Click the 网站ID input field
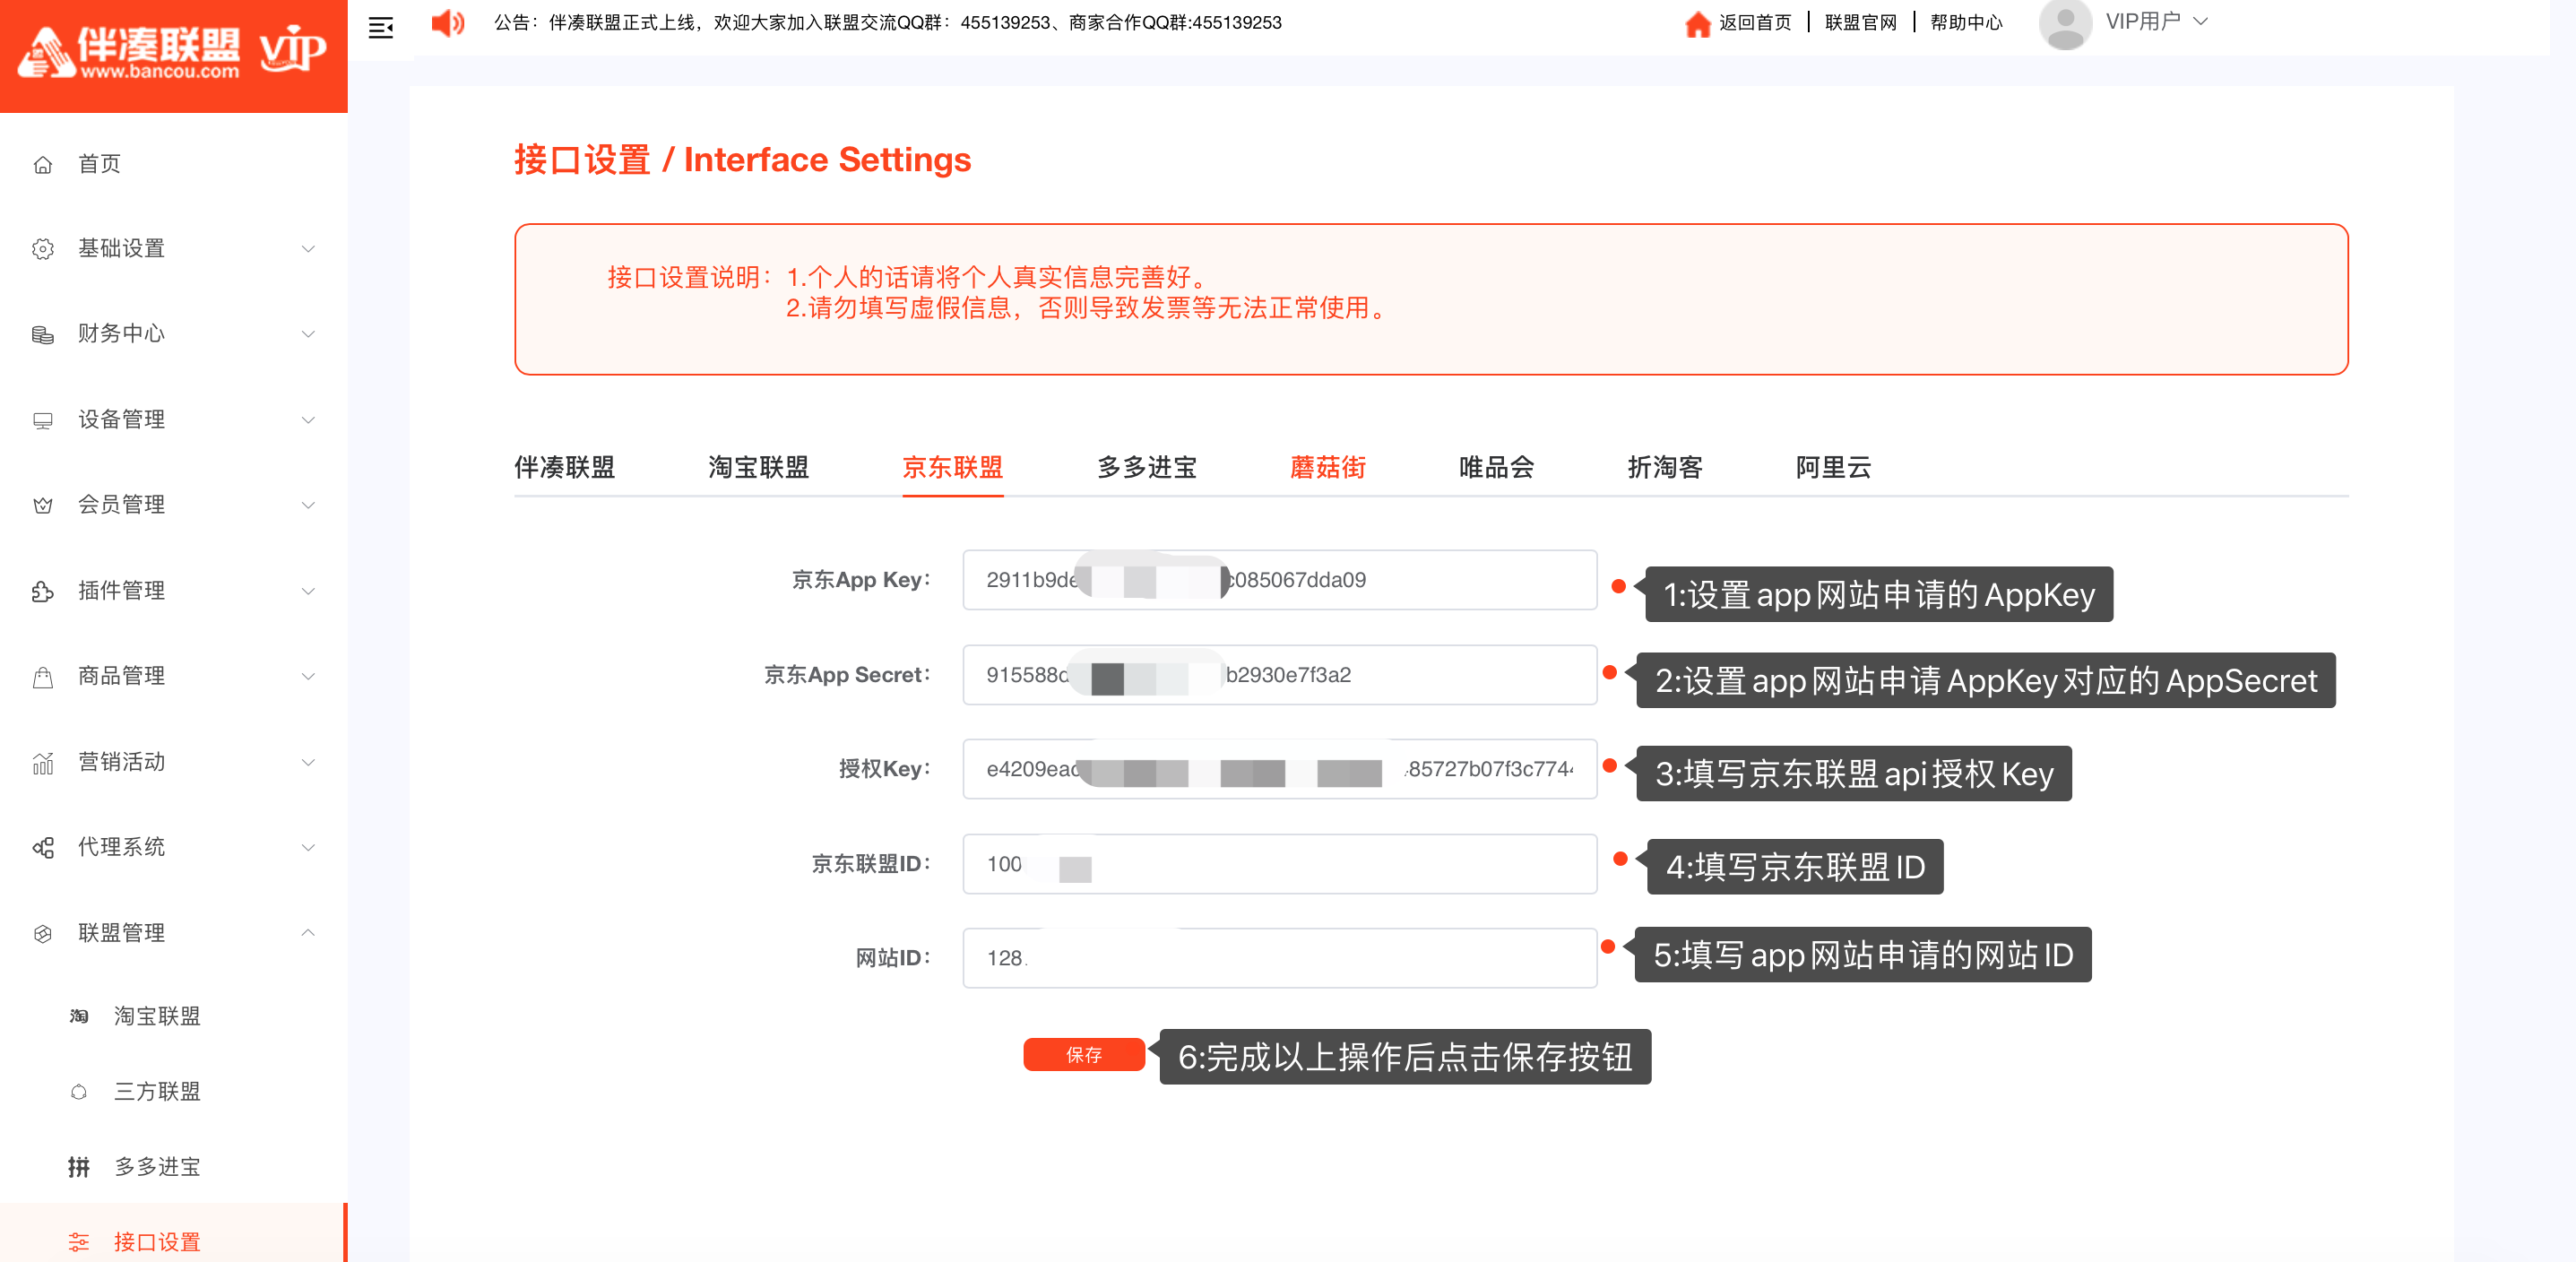Screen dimensions: 2576x1262 click(x=1279, y=958)
